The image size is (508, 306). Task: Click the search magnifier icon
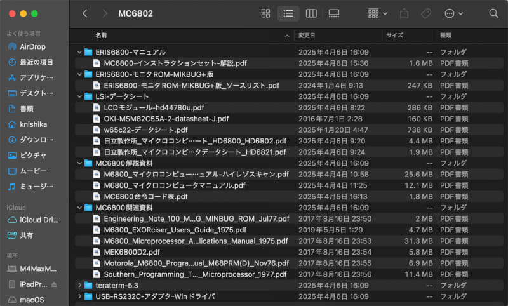click(x=493, y=13)
